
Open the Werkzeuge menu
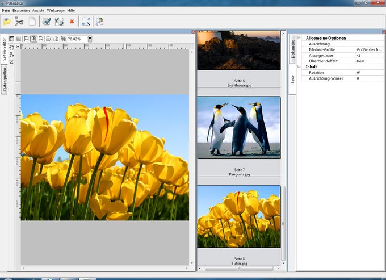point(56,11)
